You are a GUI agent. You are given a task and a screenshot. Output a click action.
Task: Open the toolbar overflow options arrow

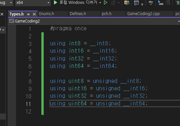[142, 4]
